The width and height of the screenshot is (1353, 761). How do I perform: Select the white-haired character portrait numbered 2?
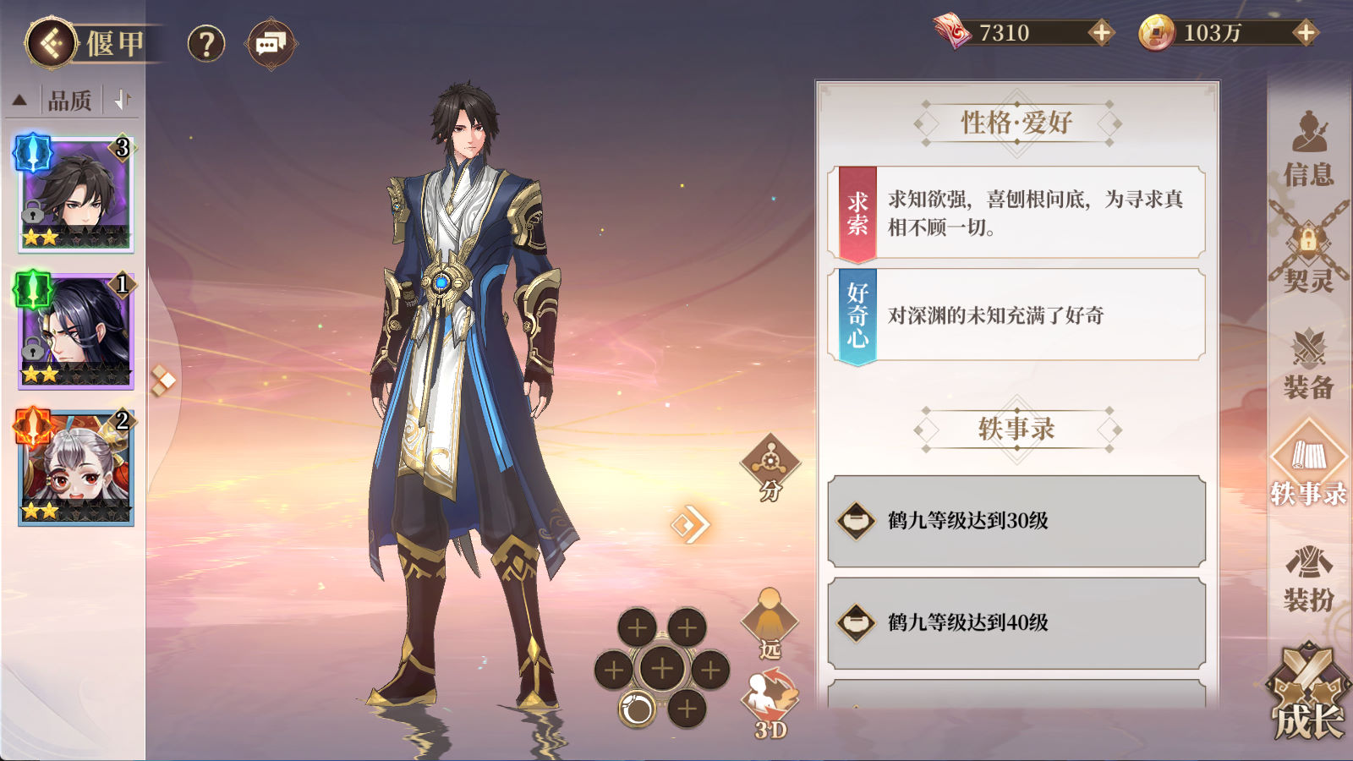point(76,467)
